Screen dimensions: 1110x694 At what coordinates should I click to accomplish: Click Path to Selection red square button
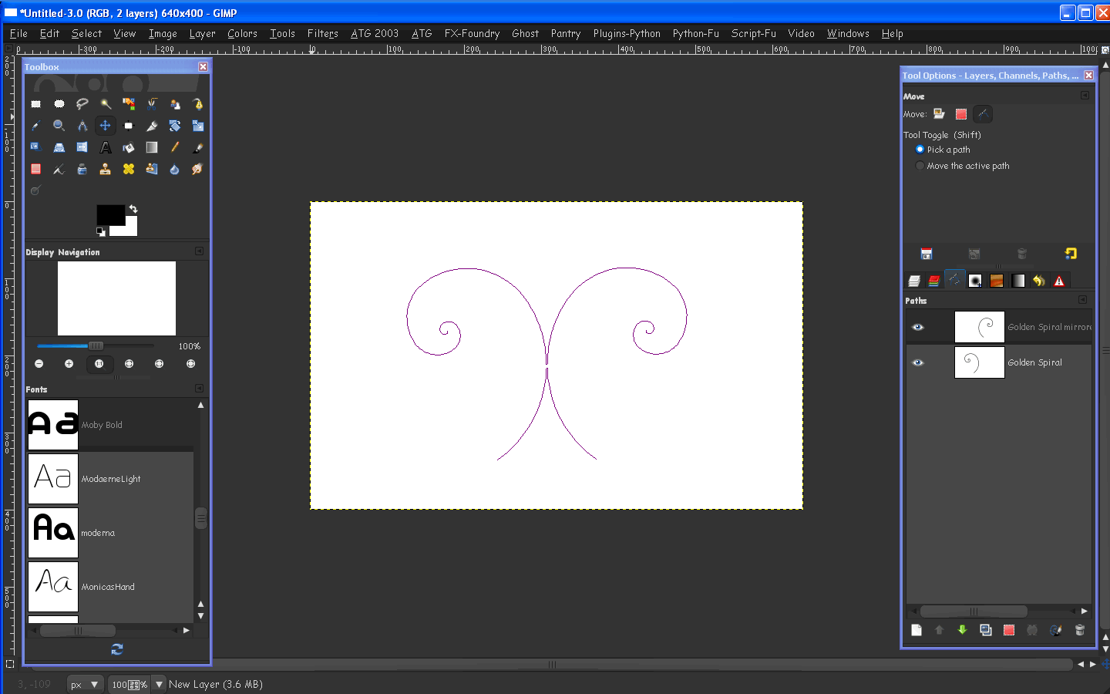coord(1009,630)
